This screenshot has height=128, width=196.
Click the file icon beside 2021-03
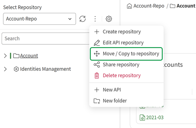[142, 118]
